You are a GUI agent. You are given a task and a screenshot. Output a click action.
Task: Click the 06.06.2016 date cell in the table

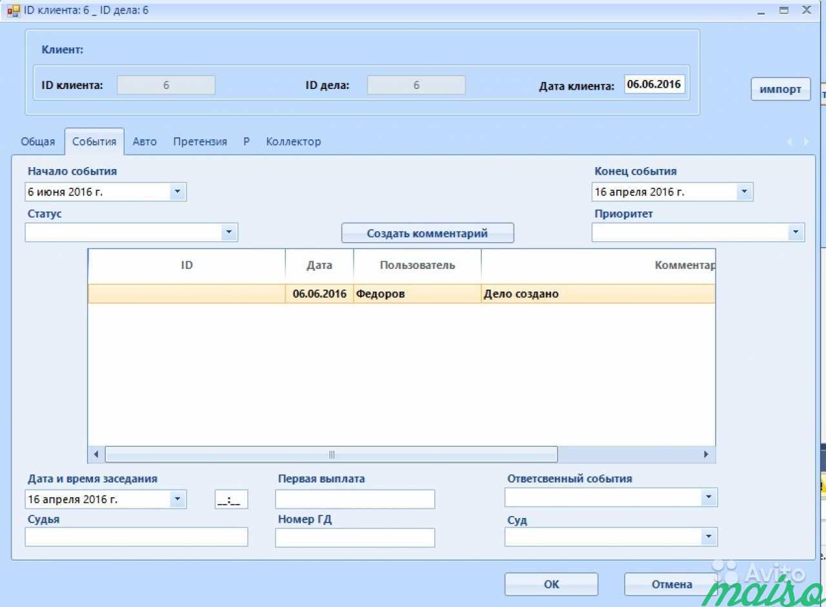click(x=319, y=294)
